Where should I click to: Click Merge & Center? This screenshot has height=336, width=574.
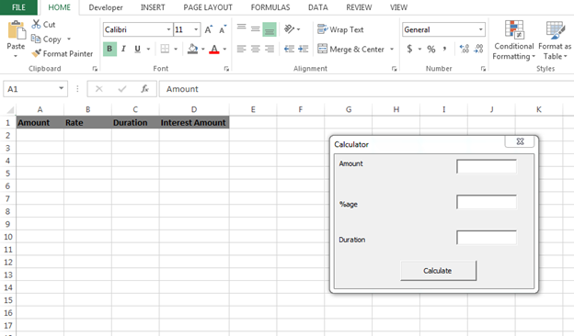(350, 50)
